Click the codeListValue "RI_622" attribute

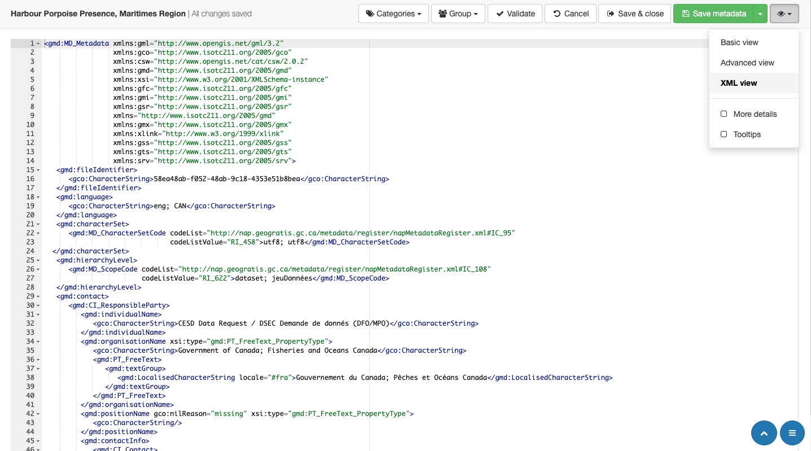point(186,278)
